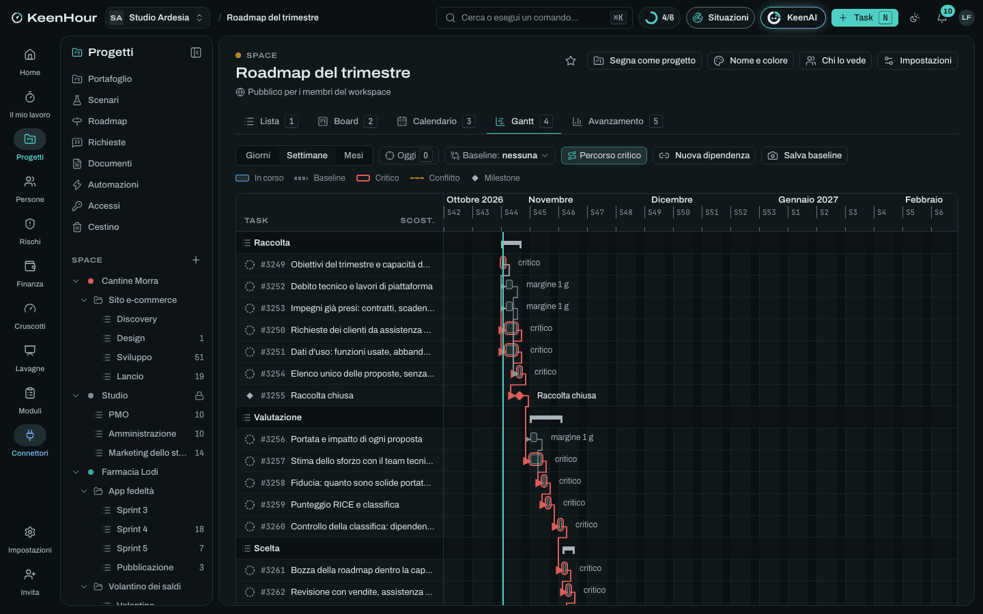Viewport: 983px width, 614px height.
Task: Switch timeline scale to Settimane
Action: pyautogui.click(x=307, y=156)
